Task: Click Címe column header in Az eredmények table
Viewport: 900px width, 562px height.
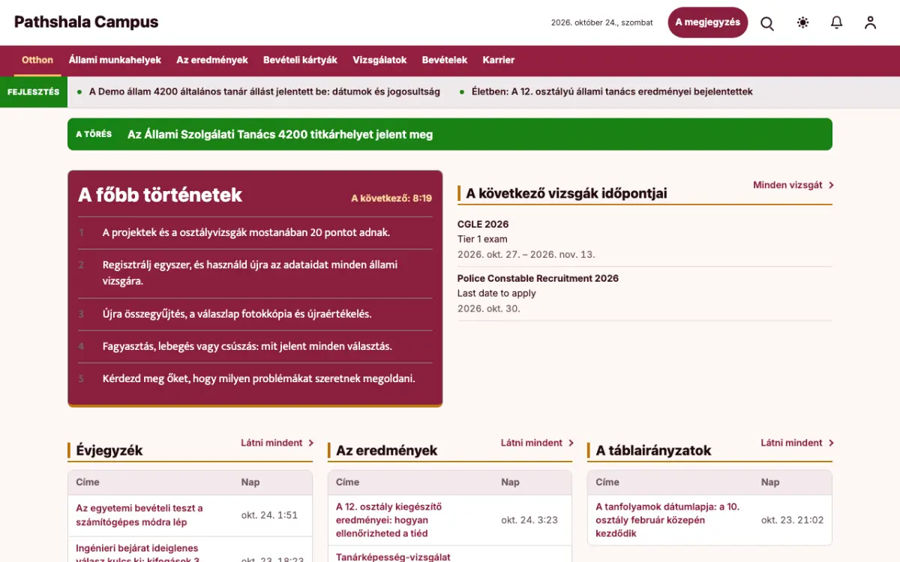Action: (347, 482)
